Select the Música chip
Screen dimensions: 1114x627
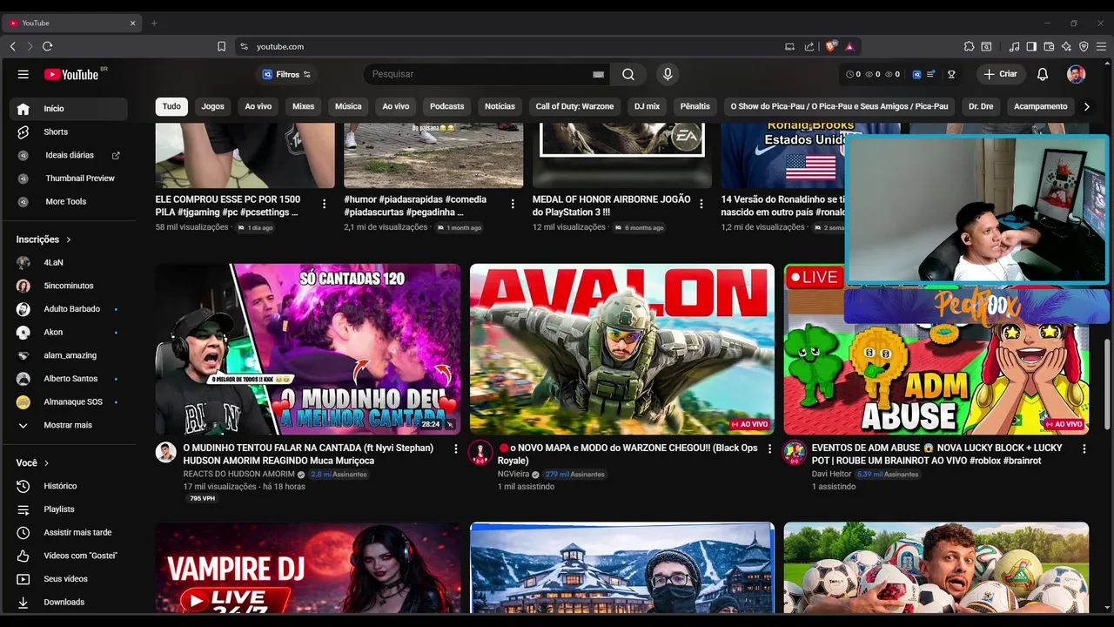tap(348, 106)
